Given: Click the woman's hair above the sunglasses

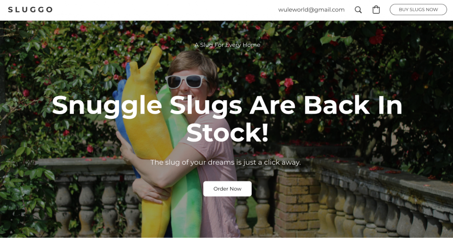Looking at the screenshot, I should tap(193, 63).
